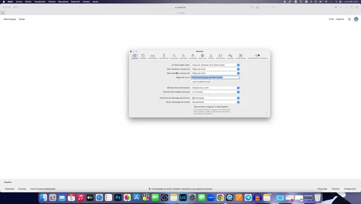The width and height of the screenshot is (361, 204).
Task: Open the 'Términos' footer link
Action: (x=335, y=189)
